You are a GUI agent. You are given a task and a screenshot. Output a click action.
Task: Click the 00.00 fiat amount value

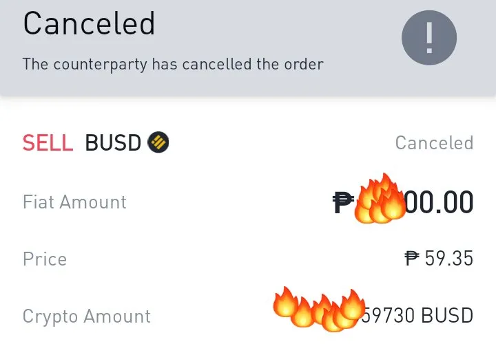[439, 202]
